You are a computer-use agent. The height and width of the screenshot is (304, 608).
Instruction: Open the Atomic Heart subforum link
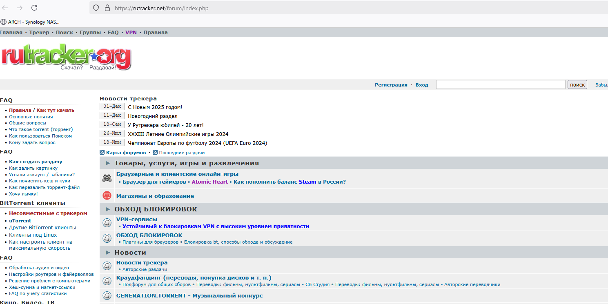pos(210,182)
